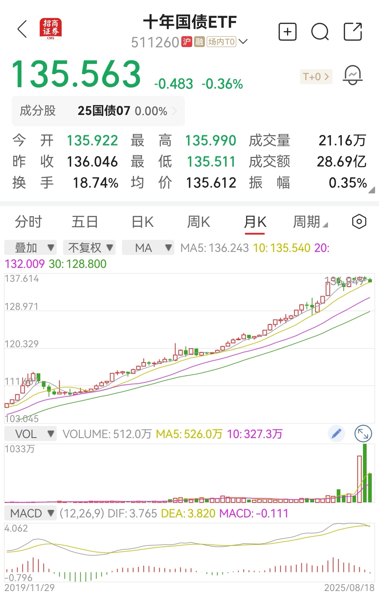Tap the 成交量 value 21.16万
This screenshot has height=604, width=379.
point(342,141)
